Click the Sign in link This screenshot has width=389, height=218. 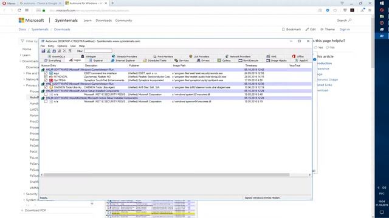pos(345,29)
